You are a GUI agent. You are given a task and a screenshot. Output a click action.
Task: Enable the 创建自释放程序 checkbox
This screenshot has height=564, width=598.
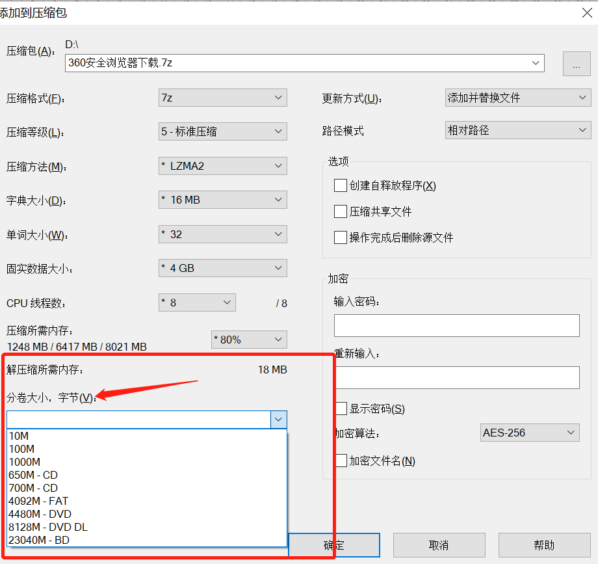pos(340,185)
